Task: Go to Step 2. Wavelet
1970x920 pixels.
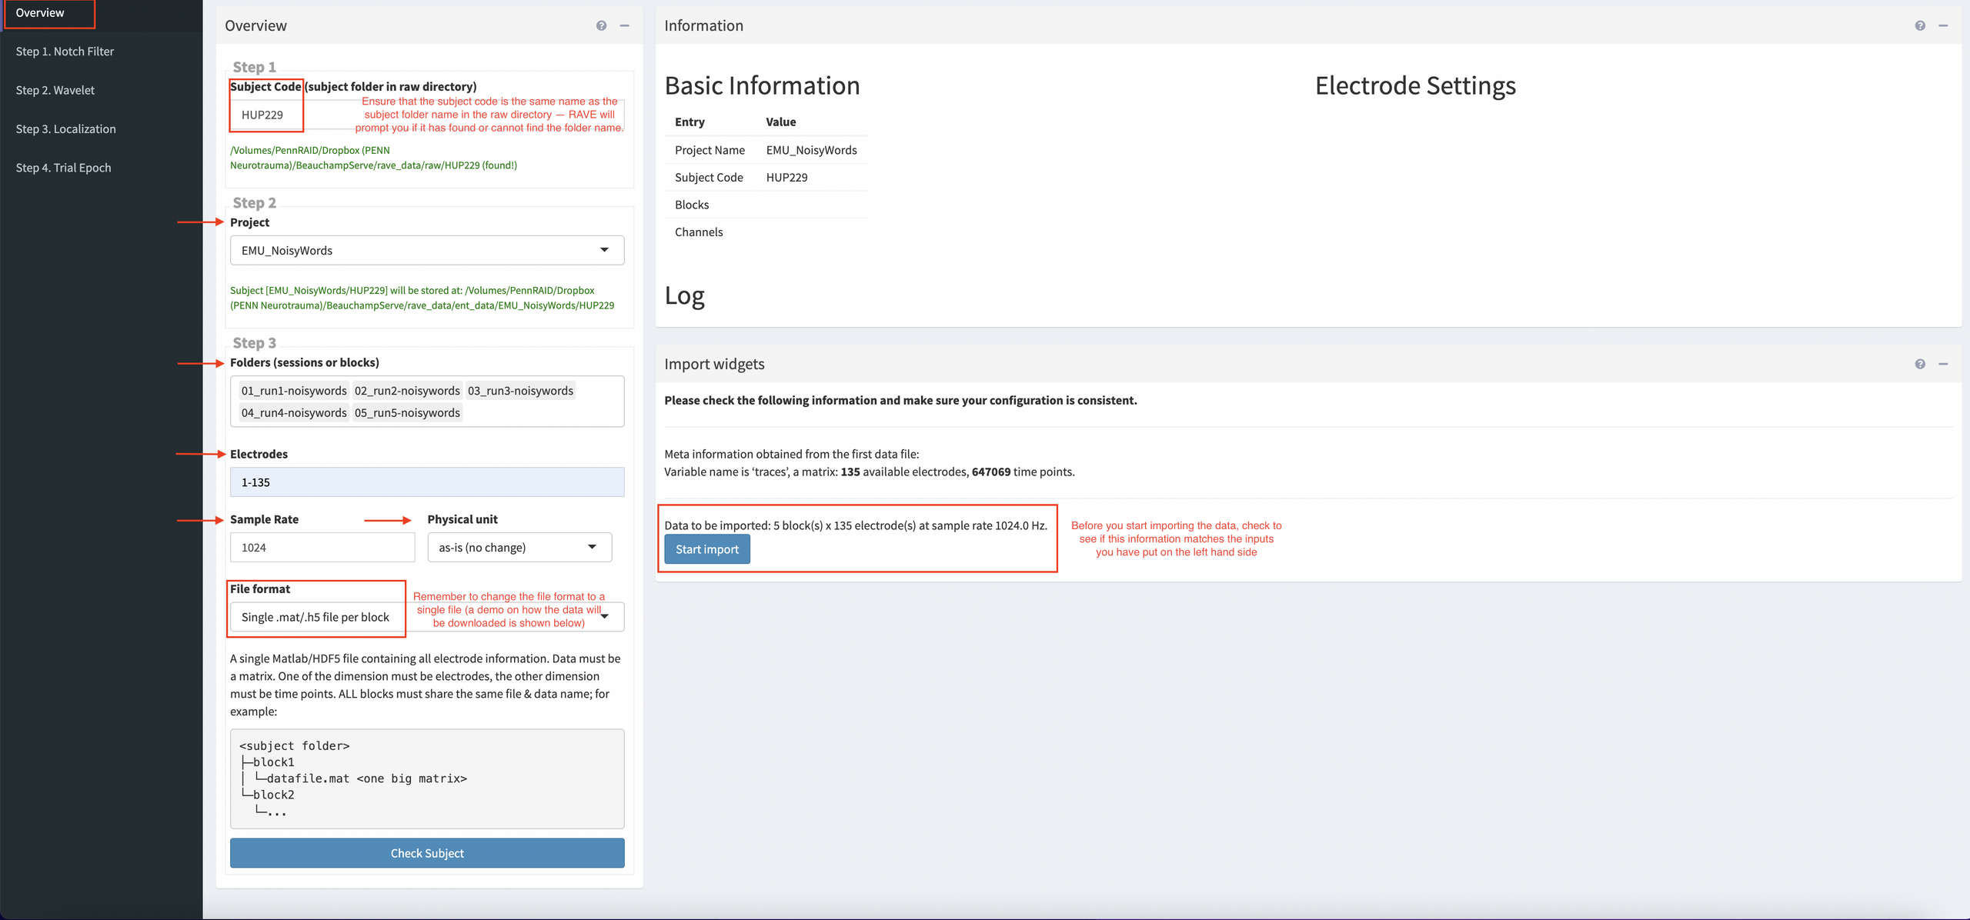Action: (x=55, y=90)
